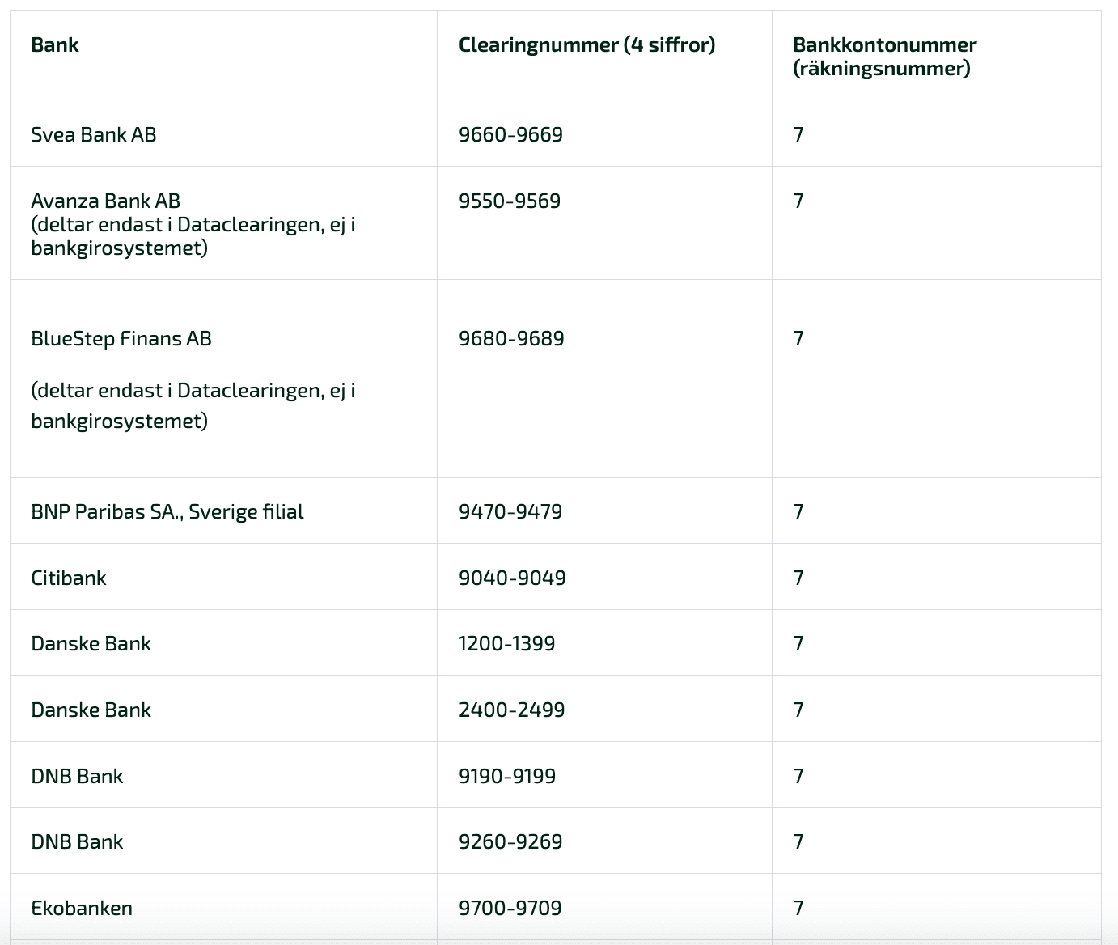Click 'BNP Paribas SA., Sverige filial'
The height and width of the screenshot is (945, 1118).
pos(167,511)
